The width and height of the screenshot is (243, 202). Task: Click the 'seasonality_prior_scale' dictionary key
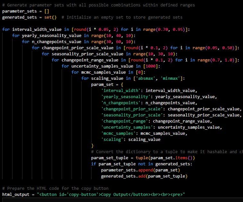click(x=132, y=115)
